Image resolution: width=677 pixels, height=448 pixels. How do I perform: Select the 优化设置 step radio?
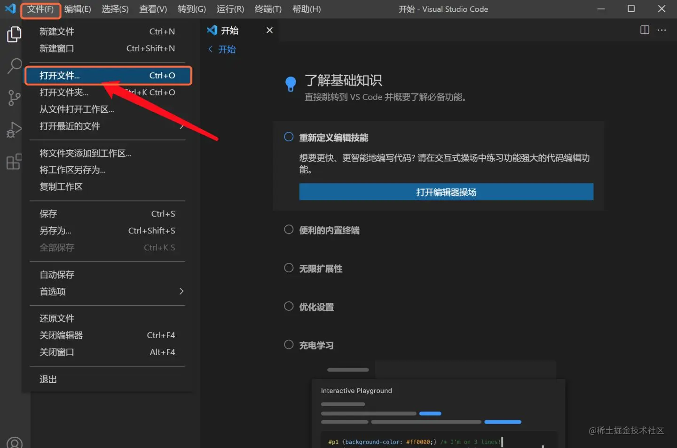289,306
